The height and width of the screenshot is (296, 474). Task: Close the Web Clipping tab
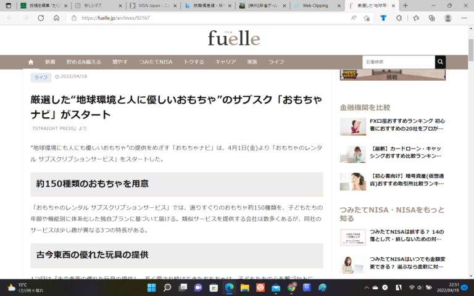click(x=339, y=6)
